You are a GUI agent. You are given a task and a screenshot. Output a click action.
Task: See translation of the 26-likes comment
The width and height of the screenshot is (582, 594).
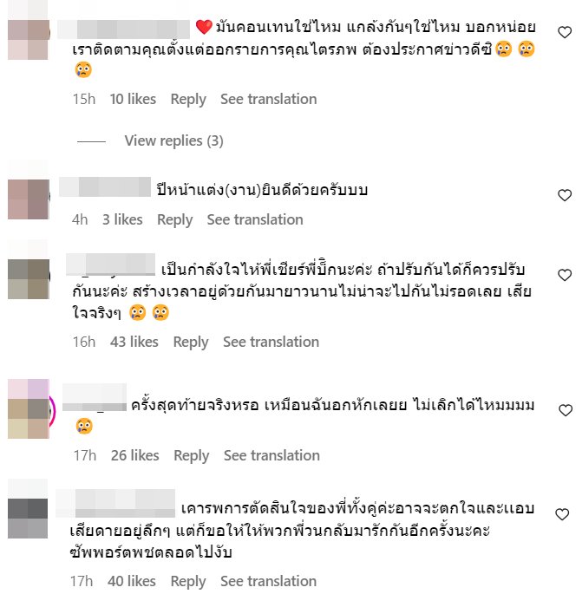click(x=271, y=456)
